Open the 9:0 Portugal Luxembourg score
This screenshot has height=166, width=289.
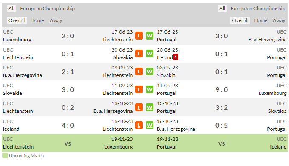click(x=222, y=89)
